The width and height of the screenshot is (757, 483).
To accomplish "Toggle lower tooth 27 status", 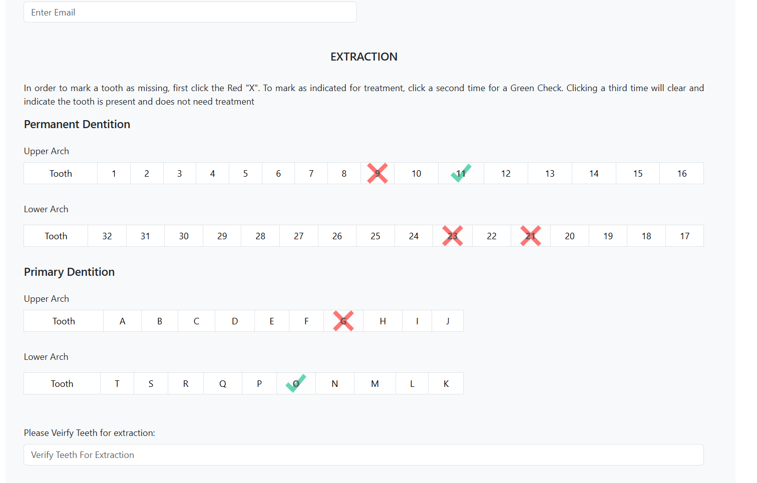I will 299,236.
